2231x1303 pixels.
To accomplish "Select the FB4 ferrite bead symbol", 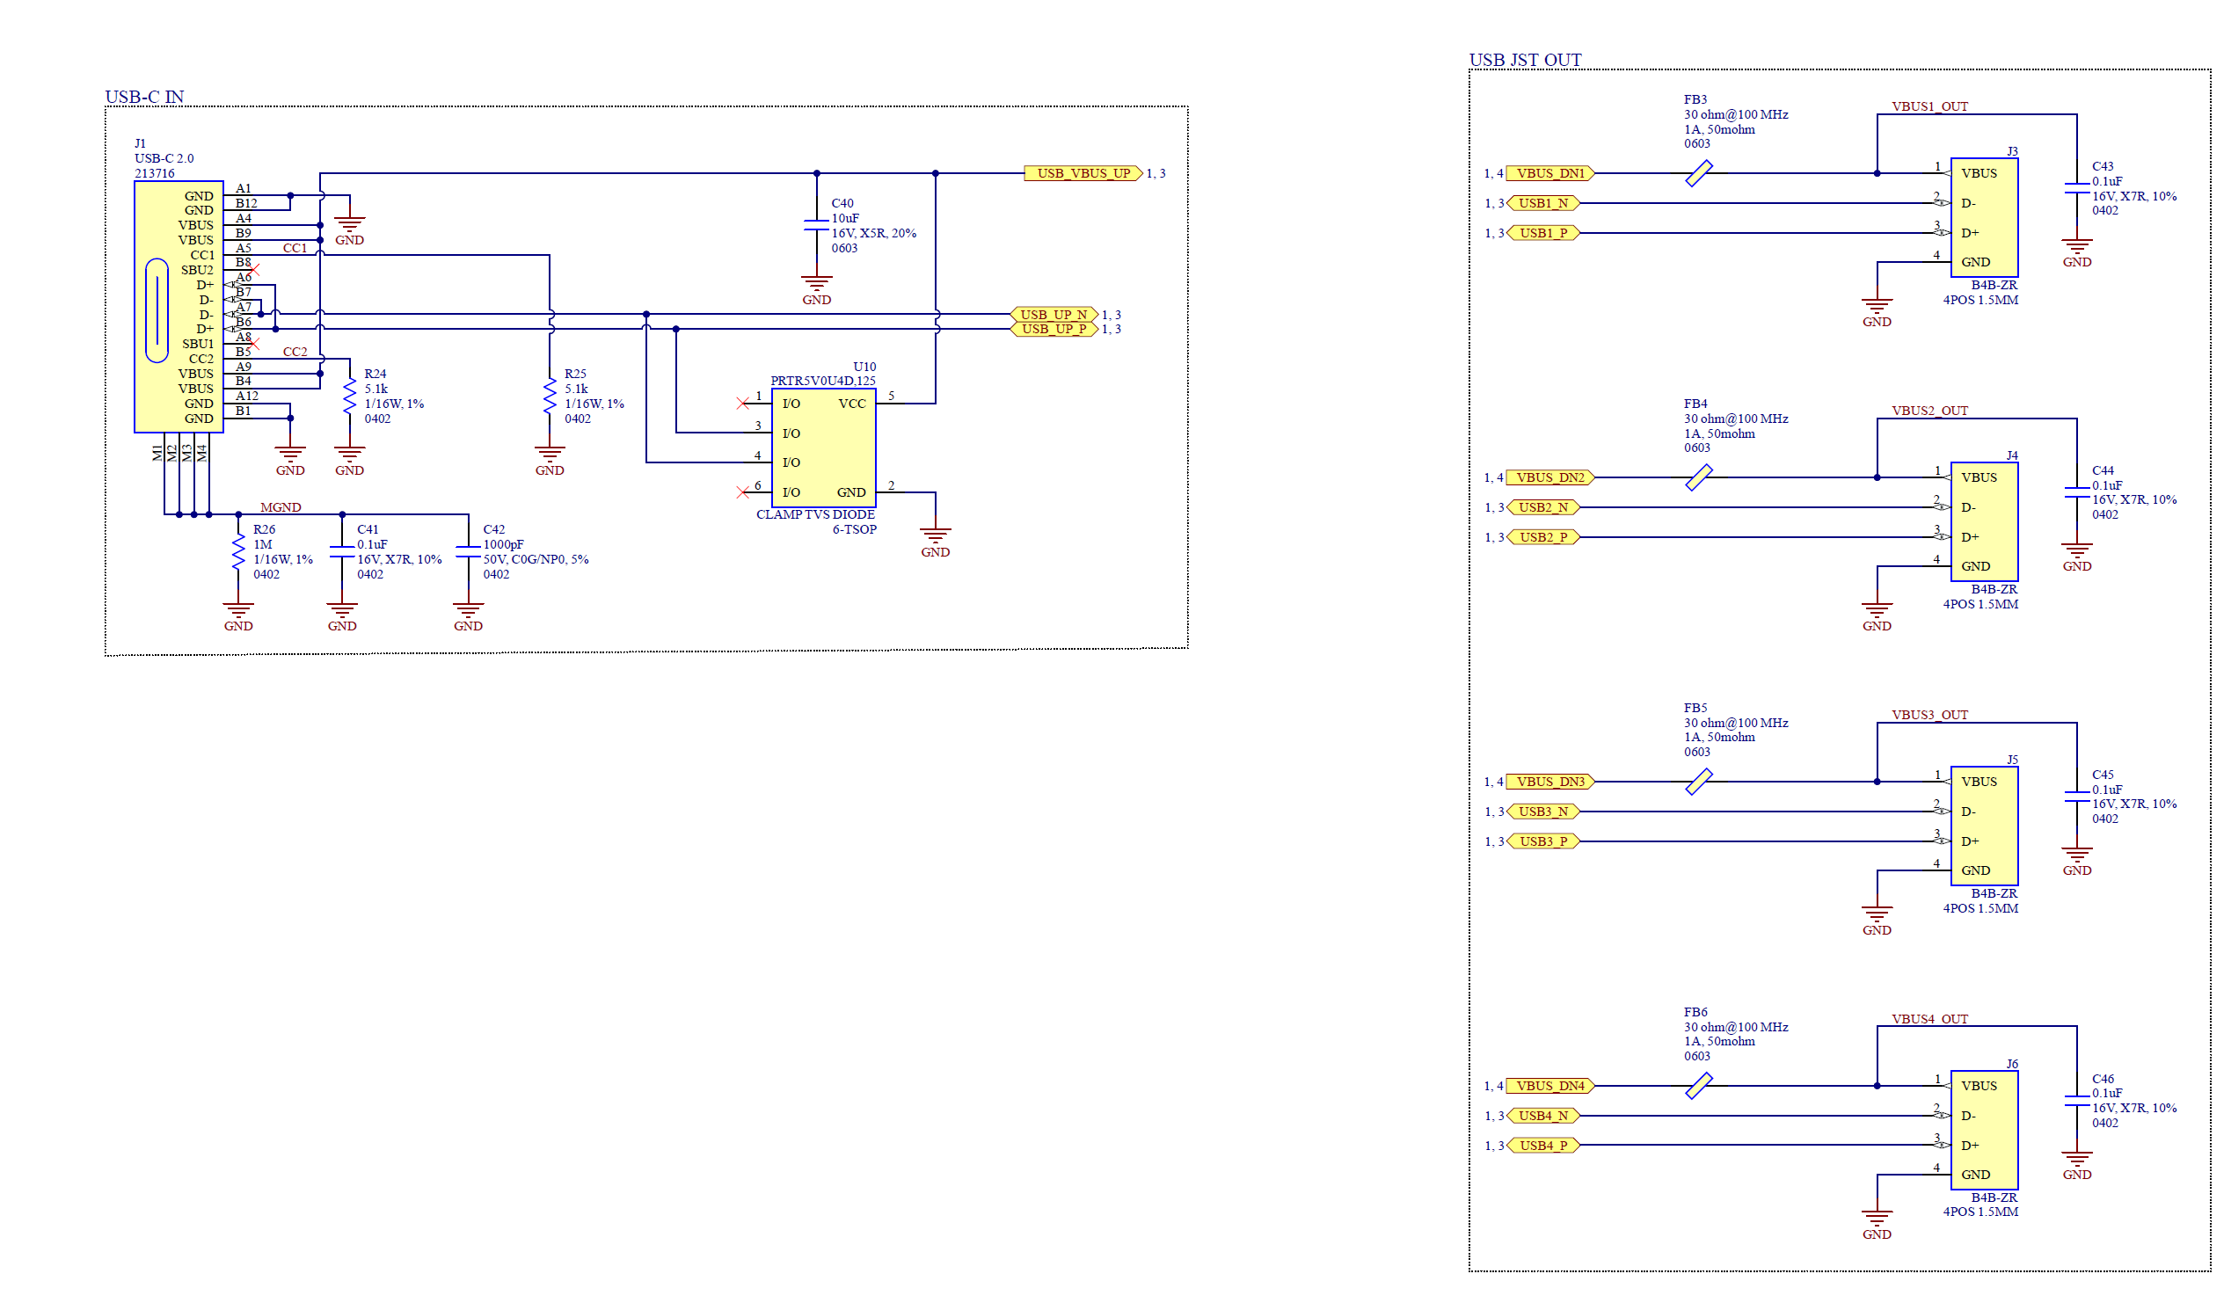I will click(x=1699, y=478).
